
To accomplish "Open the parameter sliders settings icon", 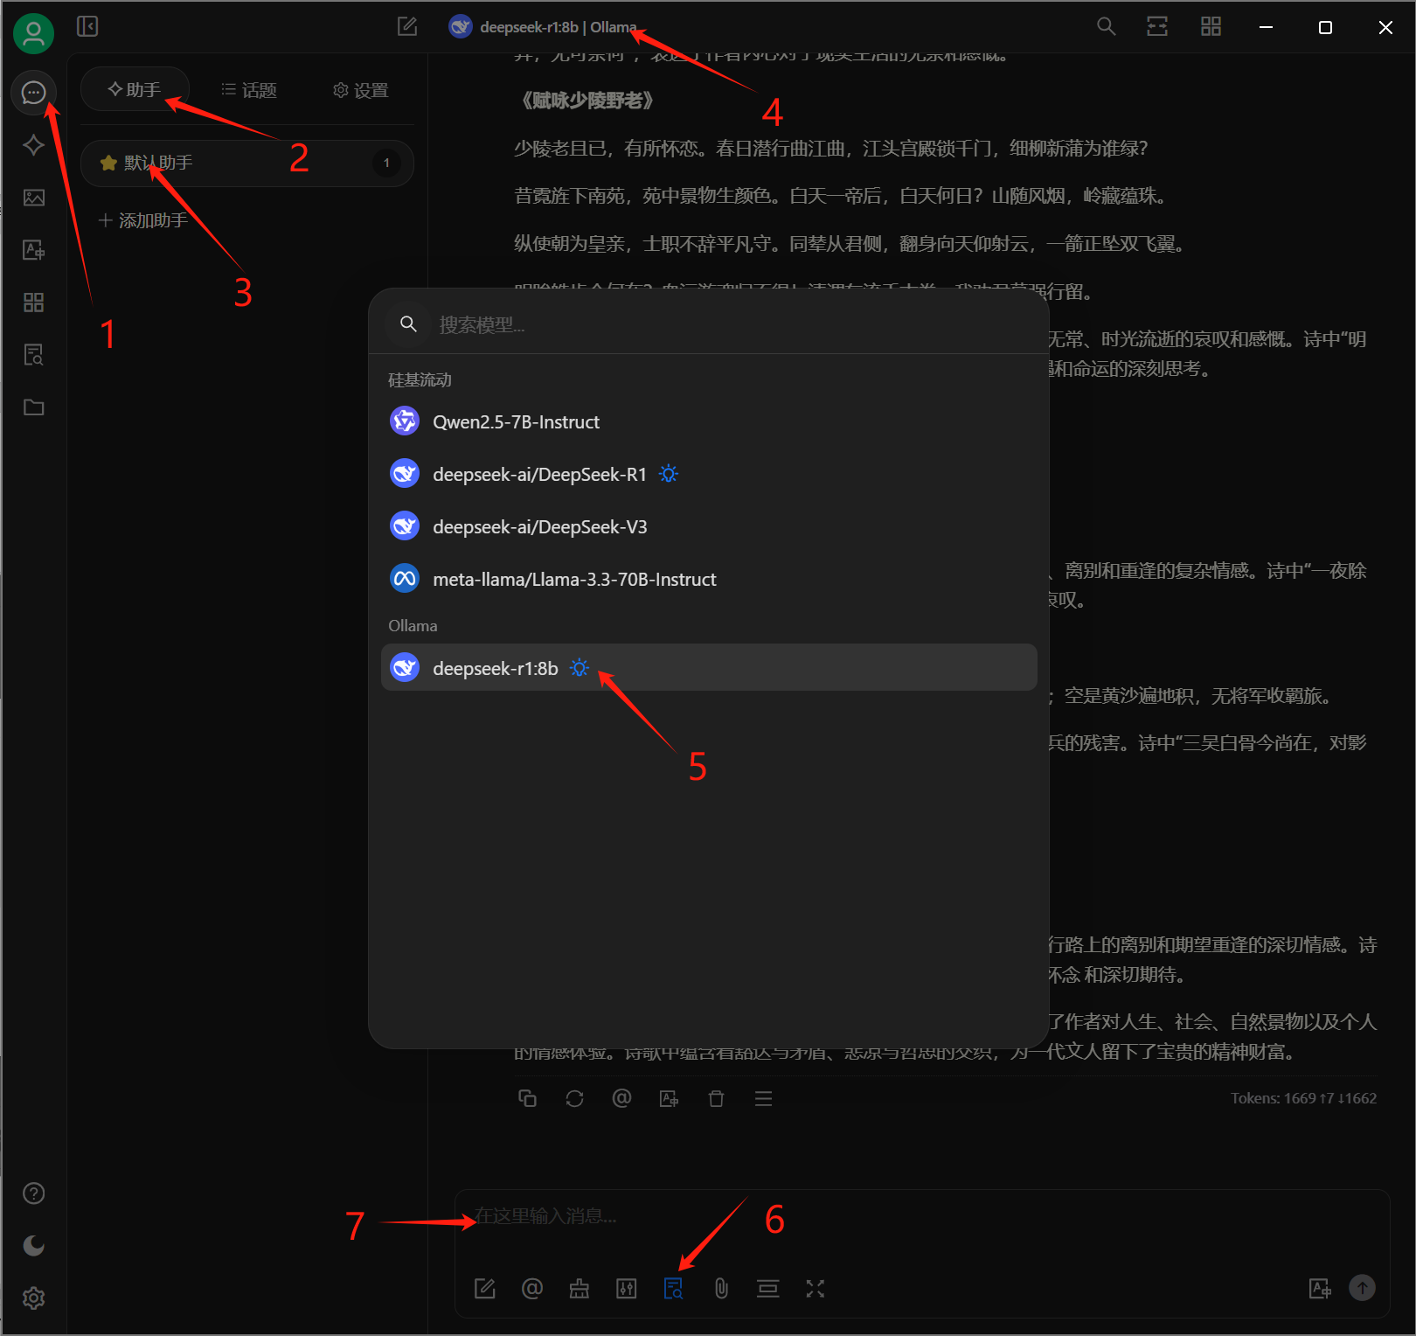I will [x=627, y=1288].
